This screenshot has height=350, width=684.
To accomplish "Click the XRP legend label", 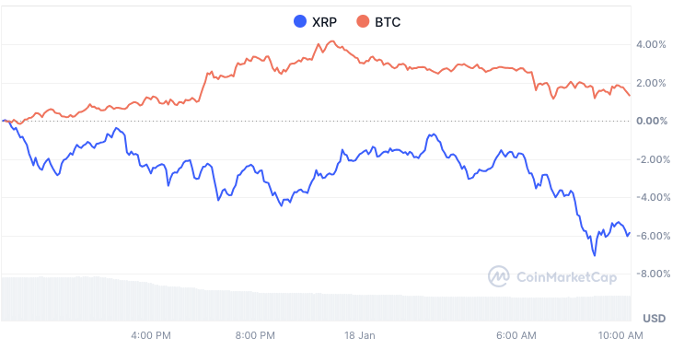I will click(324, 22).
